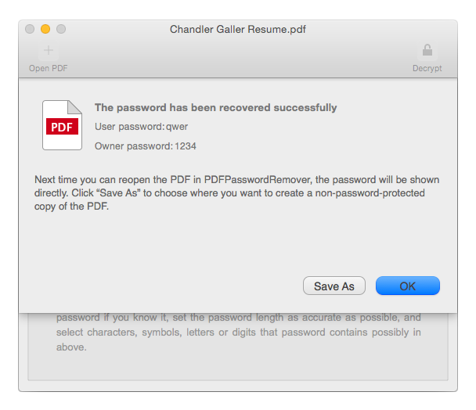
Task: Click the Owner password label
Action: 134,146
